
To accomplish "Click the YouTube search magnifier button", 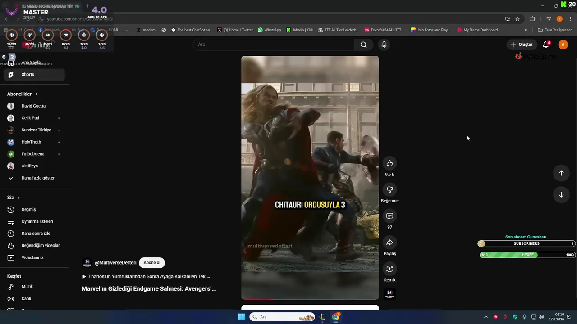I will (x=363, y=45).
